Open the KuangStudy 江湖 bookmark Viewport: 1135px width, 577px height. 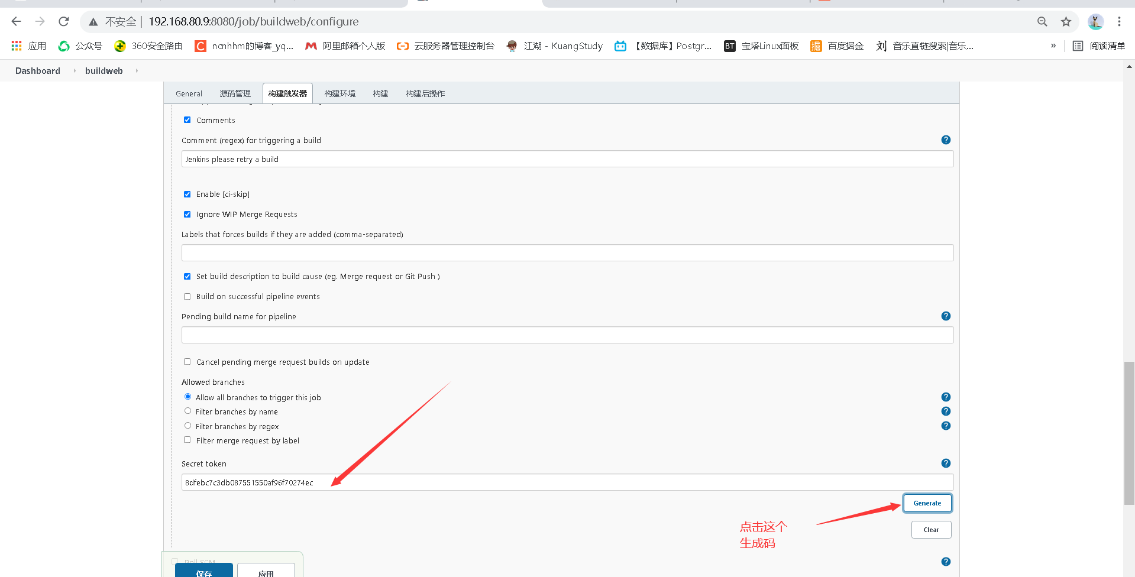[554, 46]
